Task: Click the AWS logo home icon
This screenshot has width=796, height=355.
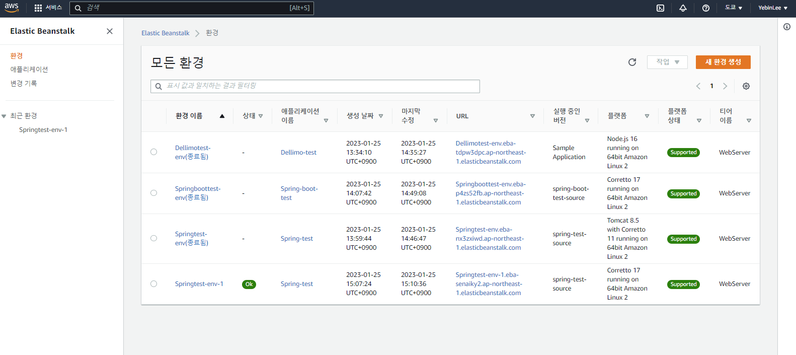Action: (12, 8)
